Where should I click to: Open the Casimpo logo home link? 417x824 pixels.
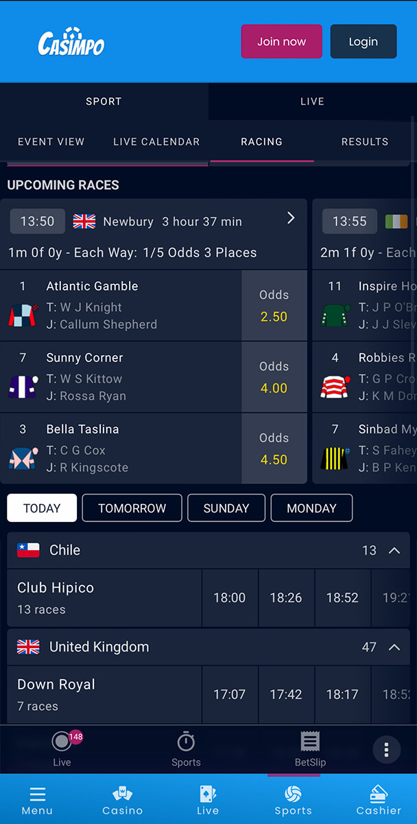pyautogui.click(x=71, y=42)
